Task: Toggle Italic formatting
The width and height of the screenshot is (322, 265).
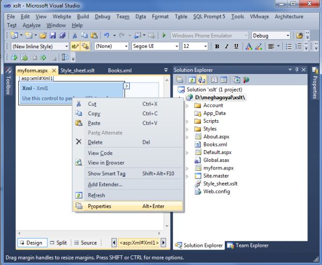Action: (x=226, y=46)
